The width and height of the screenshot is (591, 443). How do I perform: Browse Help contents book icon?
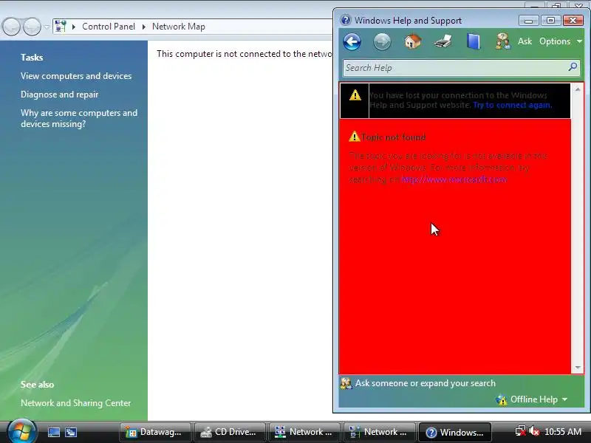[473, 41]
